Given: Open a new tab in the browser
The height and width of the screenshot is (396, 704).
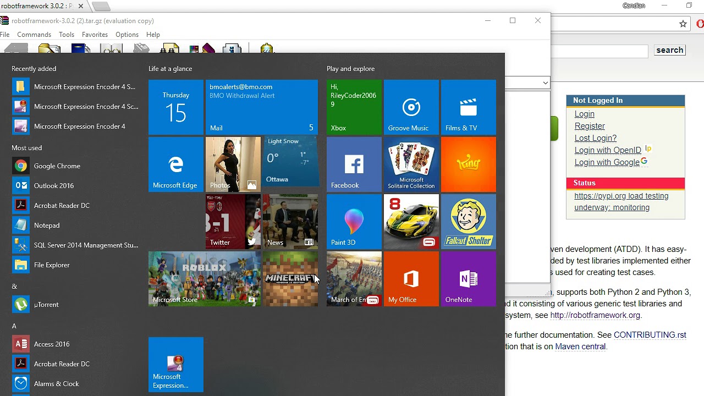Looking at the screenshot, I should (x=101, y=7).
